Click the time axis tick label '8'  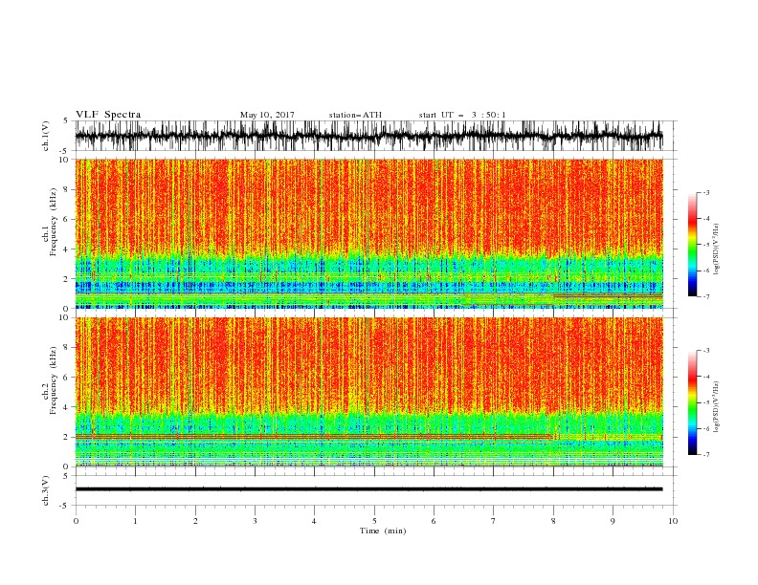[x=553, y=521]
